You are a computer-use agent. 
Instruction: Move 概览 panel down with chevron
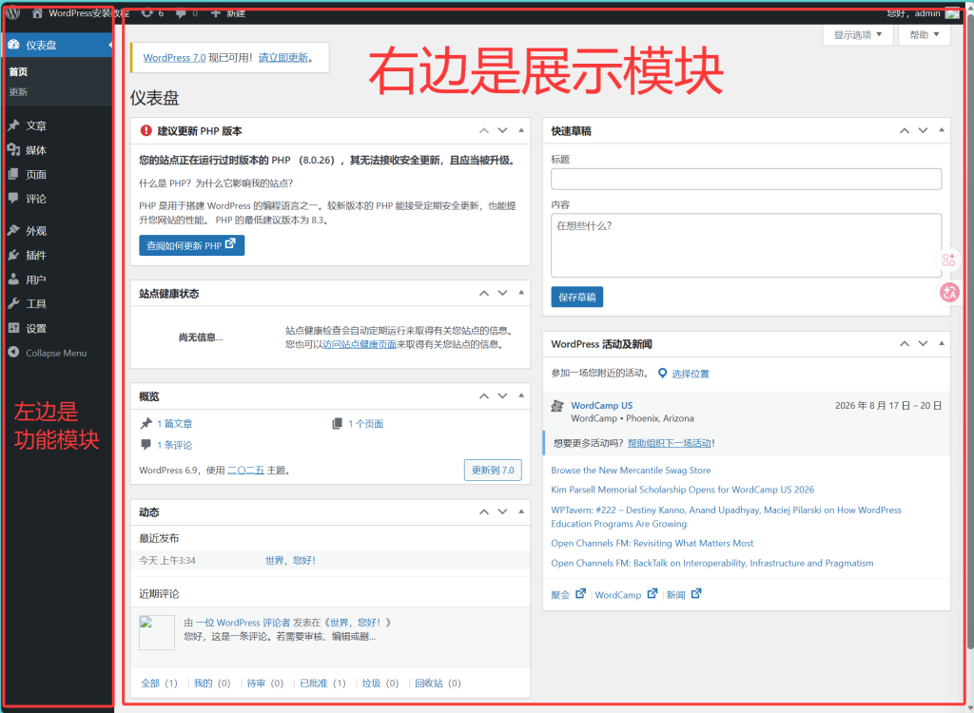(502, 395)
